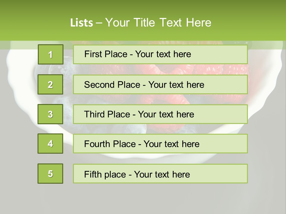Click the Fourth Place text bar
The height and width of the screenshot is (214, 286).
(x=160, y=144)
